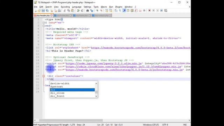224x126 pixels.
Task: Save the file with the Save toolbar icon
Action: [43, 10]
